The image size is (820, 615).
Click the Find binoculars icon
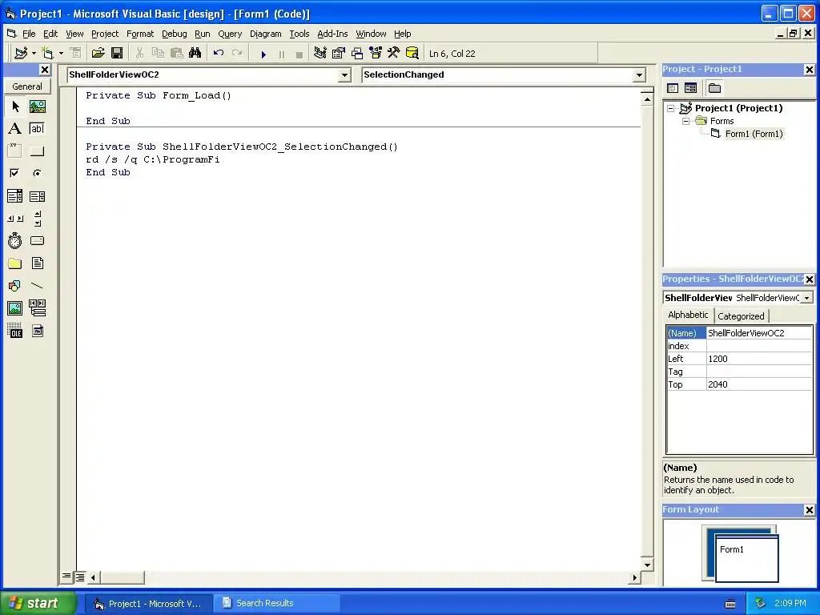(195, 54)
